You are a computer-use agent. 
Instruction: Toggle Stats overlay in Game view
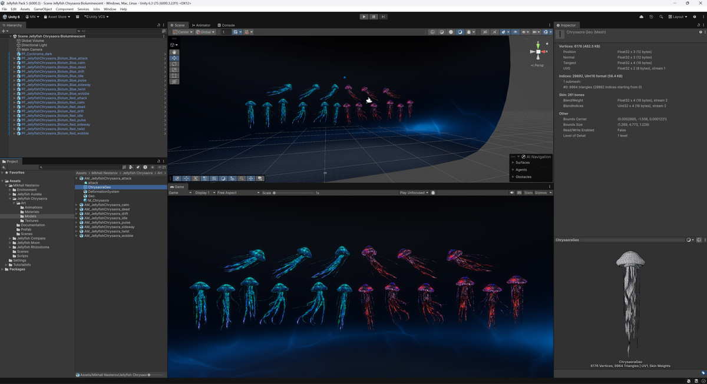(x=528, y=193)
